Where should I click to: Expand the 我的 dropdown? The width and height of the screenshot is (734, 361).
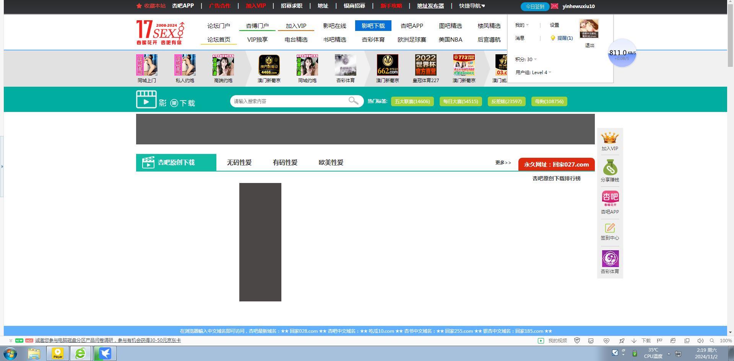(521, 25)
